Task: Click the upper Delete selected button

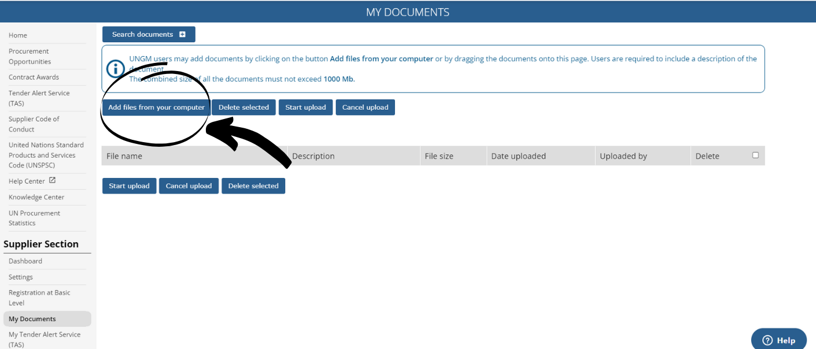Action: [243, 107]
